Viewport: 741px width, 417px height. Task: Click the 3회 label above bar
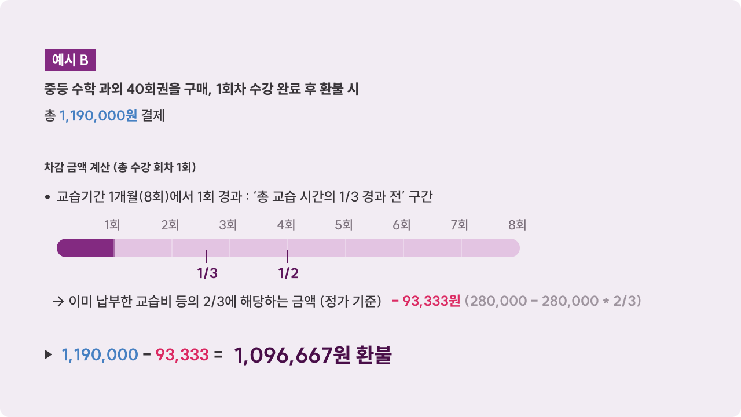(228, 225)
